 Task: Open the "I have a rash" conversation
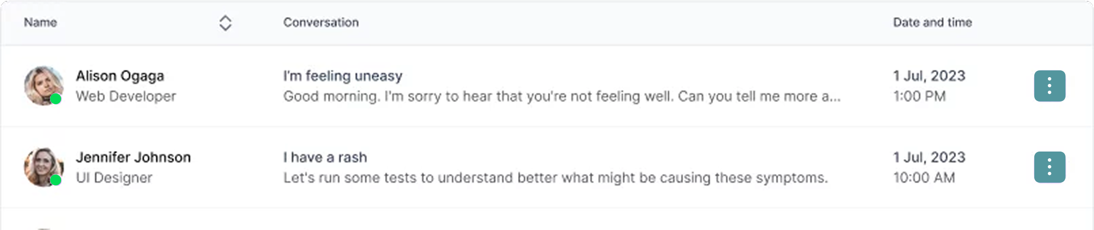click(325, 157)
